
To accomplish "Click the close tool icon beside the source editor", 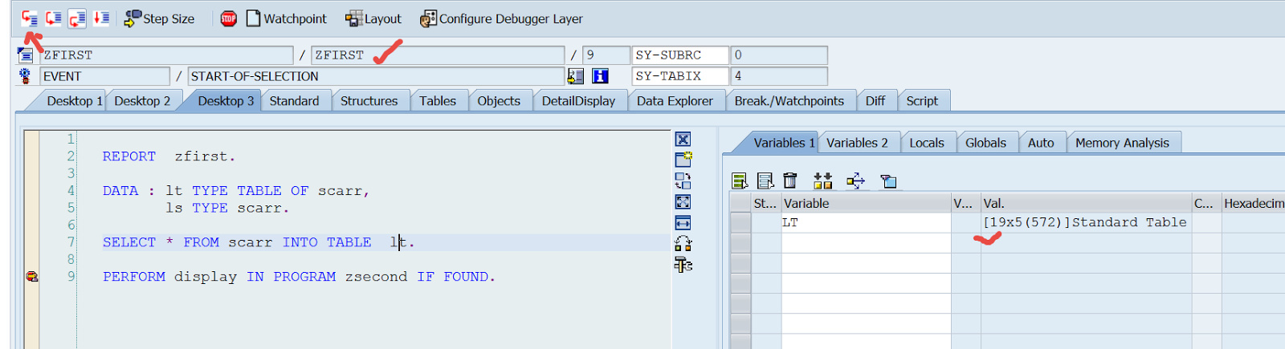I will (683, 140).
